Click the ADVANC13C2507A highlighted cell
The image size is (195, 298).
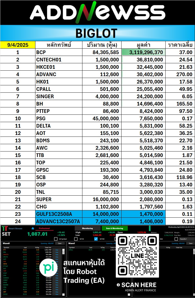(x=59, y=221)
